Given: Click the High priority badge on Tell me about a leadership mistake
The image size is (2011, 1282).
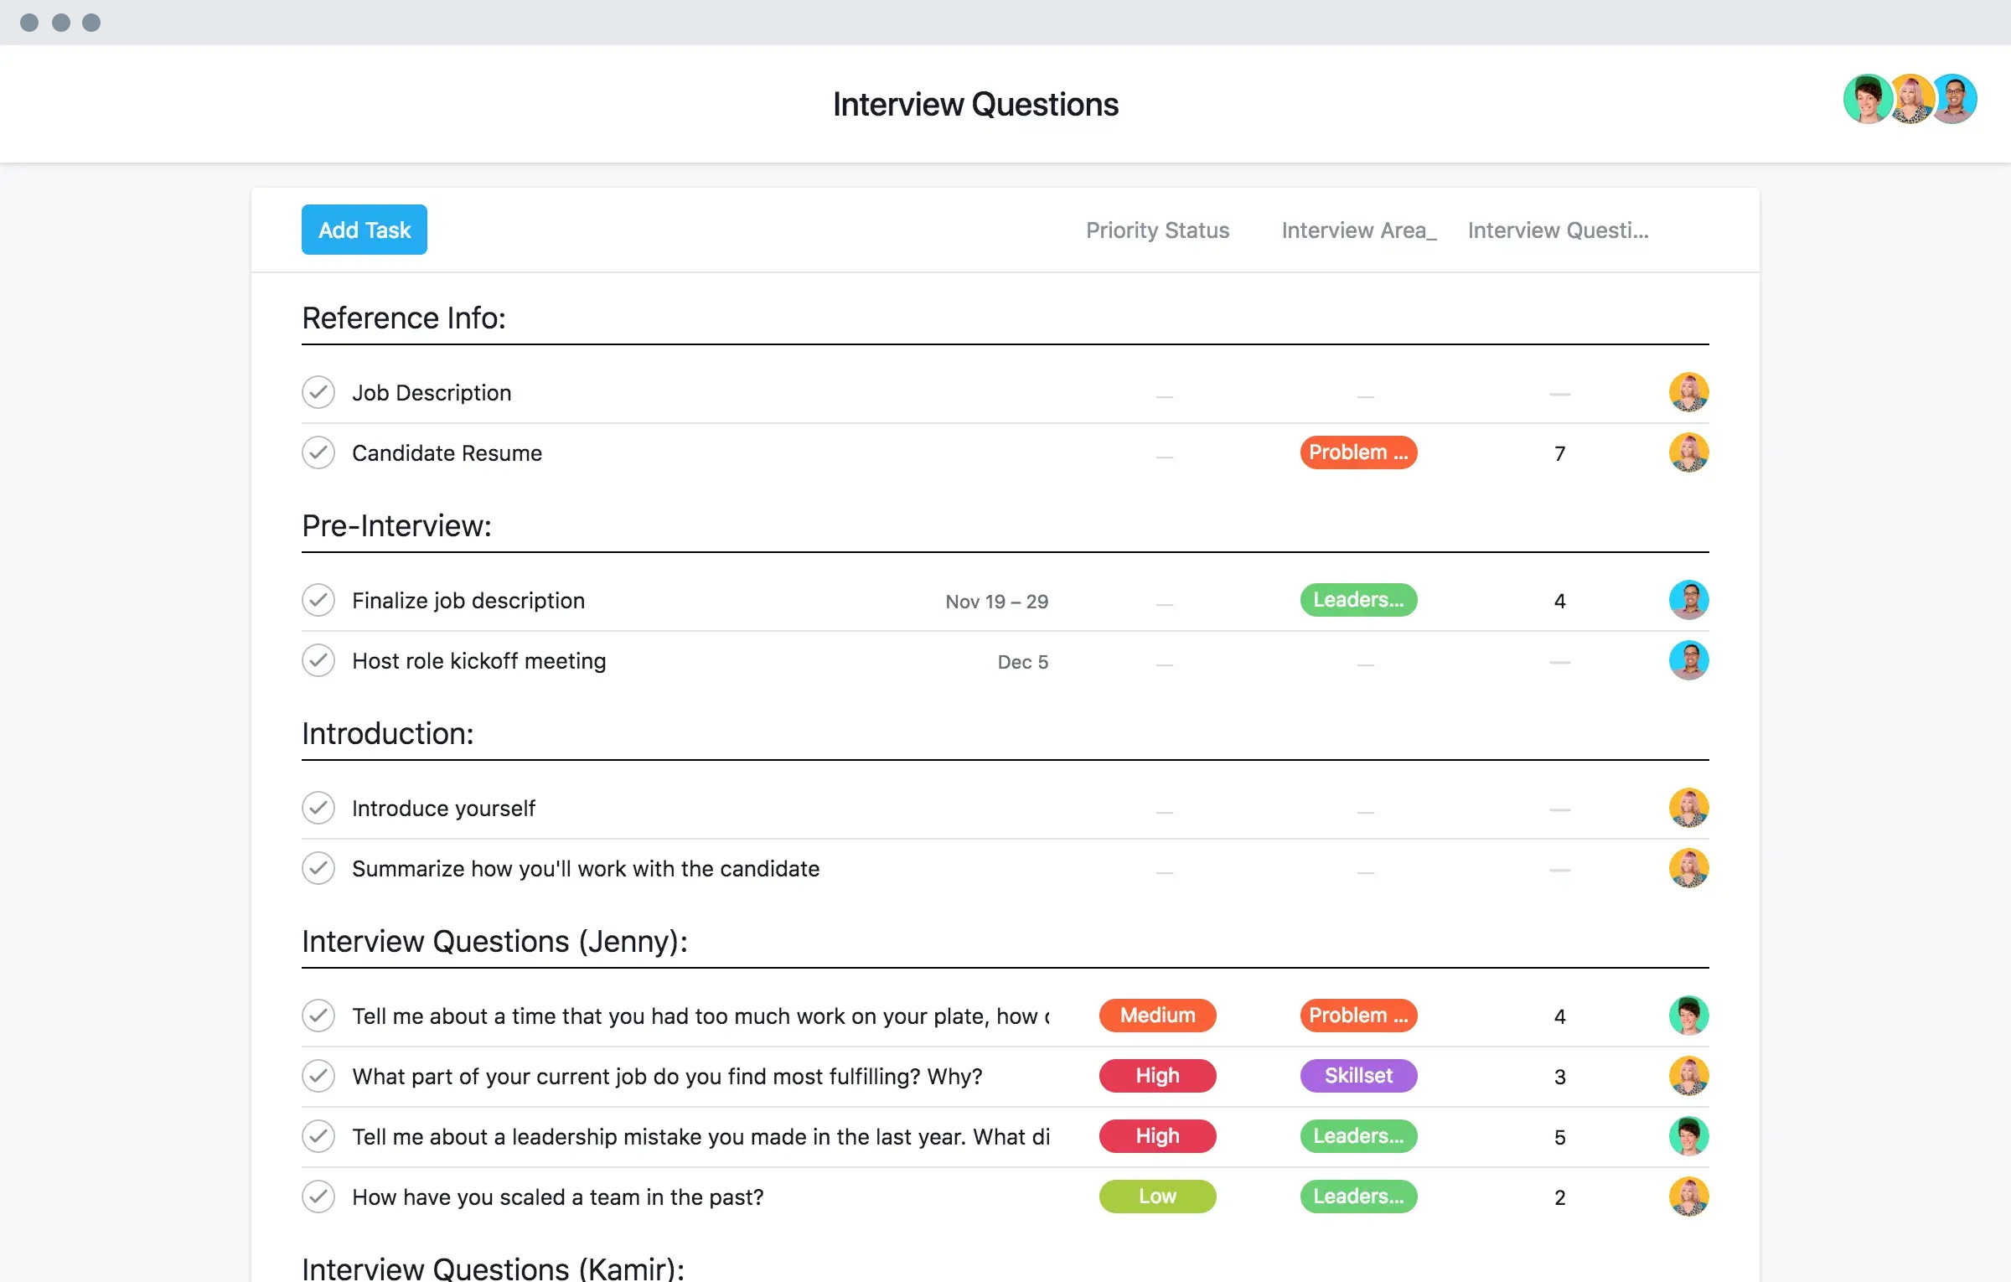Looking at the screenshot, I should point(1158,1137).
